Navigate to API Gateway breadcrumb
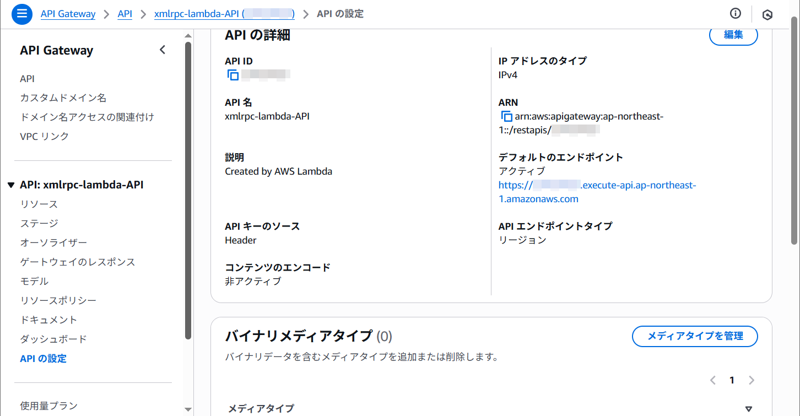The height and width of the screenshot is (416, 800). pyautogui.click(x=68, y=14)
